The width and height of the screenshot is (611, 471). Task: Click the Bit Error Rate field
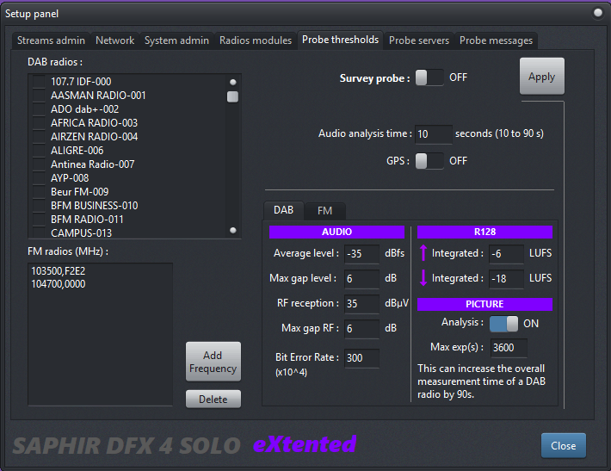(361, 358)
